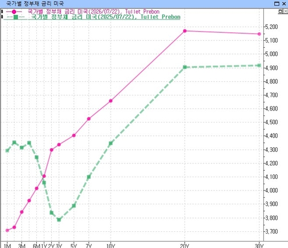This screenshot has width=288, height=248.
Task: Click the pink data point at 1Y
Action: coord(44,176)
